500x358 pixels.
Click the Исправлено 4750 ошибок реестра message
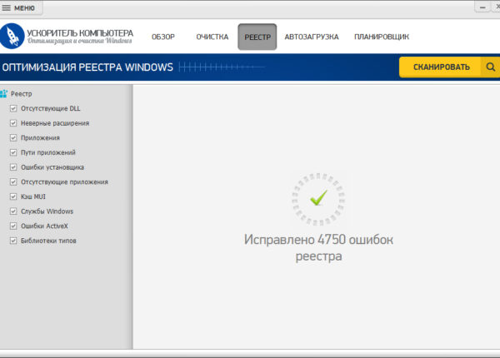[318, 247]
